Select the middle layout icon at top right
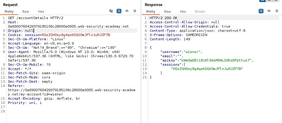This screenshot has width=282, height=123. [270, 1]
